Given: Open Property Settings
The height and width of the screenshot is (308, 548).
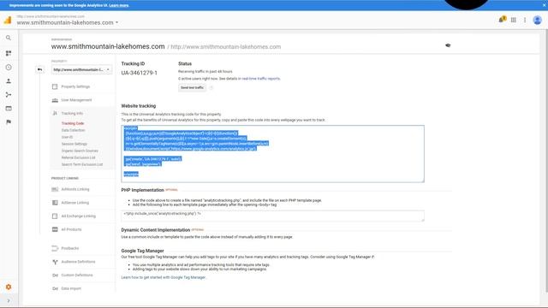Looking at the screenshot, I should coord(75,86).
